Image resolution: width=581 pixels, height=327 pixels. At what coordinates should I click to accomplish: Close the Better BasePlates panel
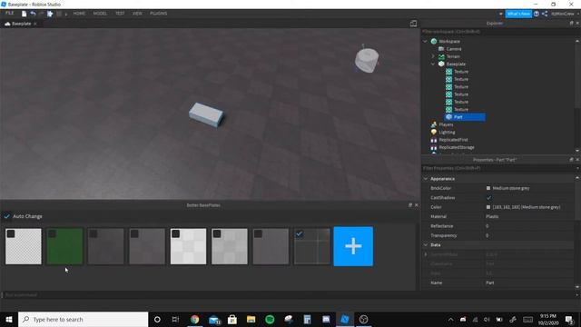tap(416, 204)
